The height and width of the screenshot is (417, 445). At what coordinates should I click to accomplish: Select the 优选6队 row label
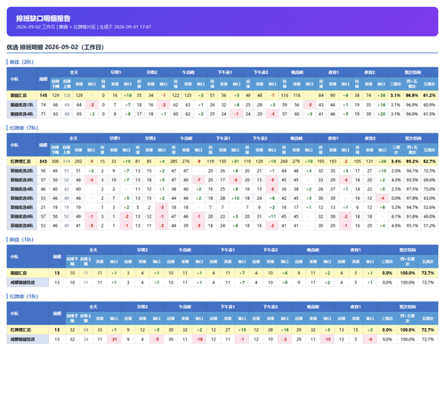pos(22,207)
